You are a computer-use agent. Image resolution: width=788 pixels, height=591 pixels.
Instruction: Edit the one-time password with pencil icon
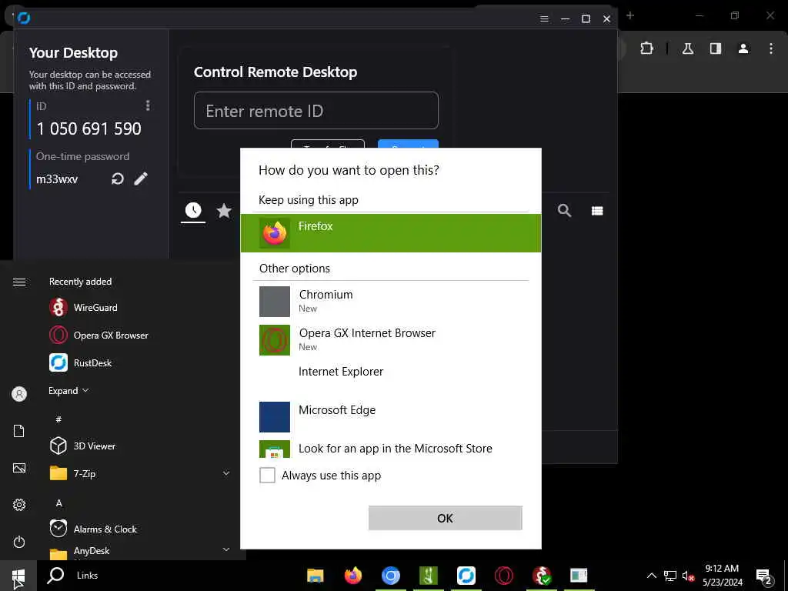141,179
